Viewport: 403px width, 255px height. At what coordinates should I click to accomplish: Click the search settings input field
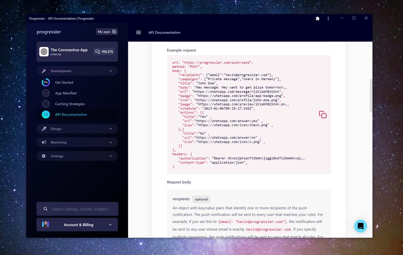click(77, 209)
